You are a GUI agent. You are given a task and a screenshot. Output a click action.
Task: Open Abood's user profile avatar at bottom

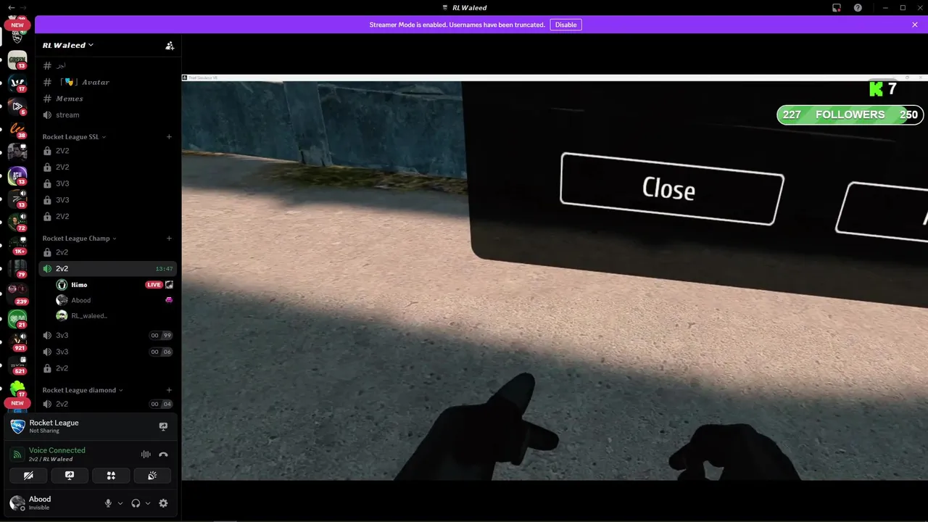pyautogui.click(x=17, y=503)
